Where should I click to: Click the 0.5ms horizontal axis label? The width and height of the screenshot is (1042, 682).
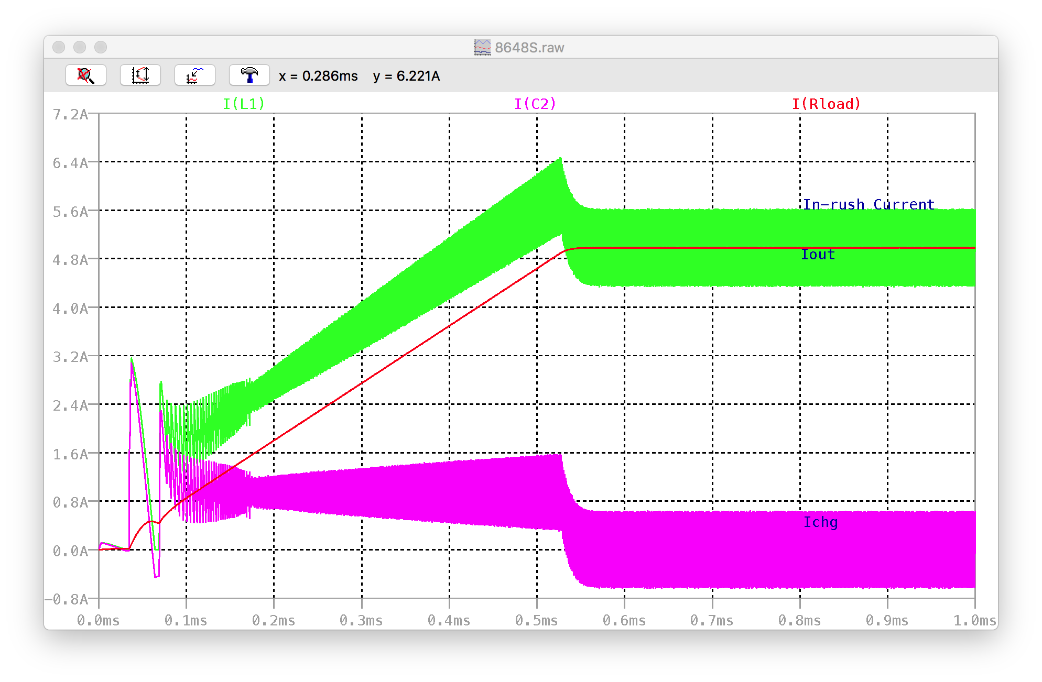point(536,621)
